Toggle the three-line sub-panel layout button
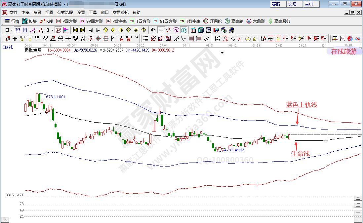Image resolution: width=363 pixels, height=223 pixels. 357,198
